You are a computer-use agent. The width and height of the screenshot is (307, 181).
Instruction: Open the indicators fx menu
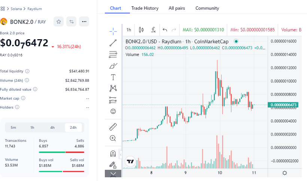153,29
